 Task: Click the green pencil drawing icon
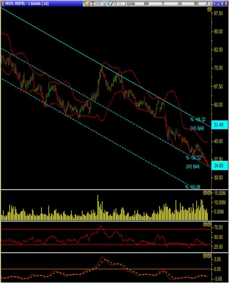click(x=112, y=4)
